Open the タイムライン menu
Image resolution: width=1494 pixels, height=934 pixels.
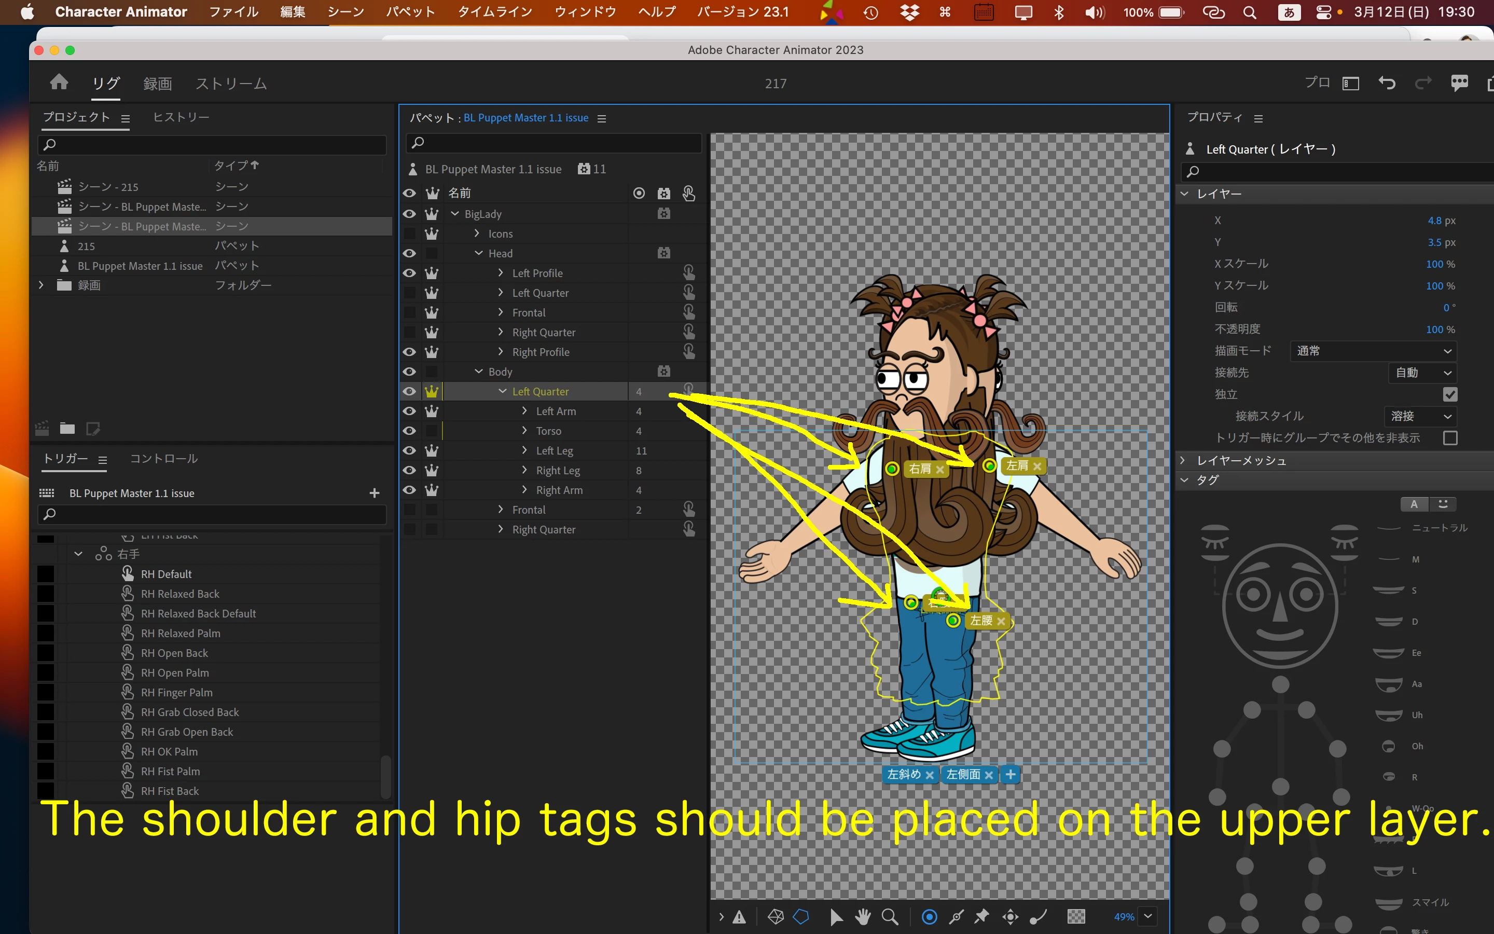(494, 12)
